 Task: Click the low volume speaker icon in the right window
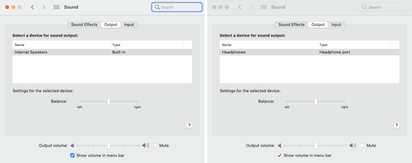[x=280, y=145]
